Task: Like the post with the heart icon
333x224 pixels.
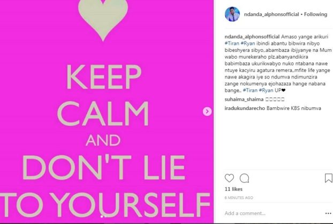Action: pyautogui.click(x=229, y=178)
